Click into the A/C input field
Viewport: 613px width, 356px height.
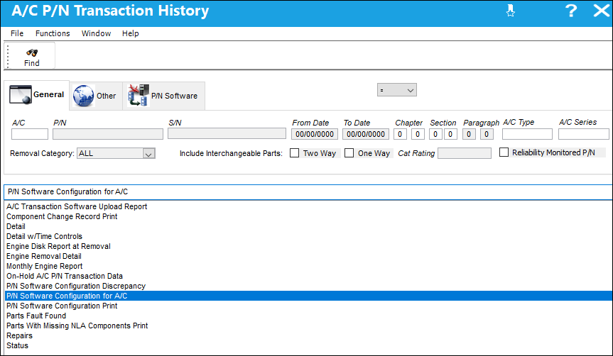point(30,134)
